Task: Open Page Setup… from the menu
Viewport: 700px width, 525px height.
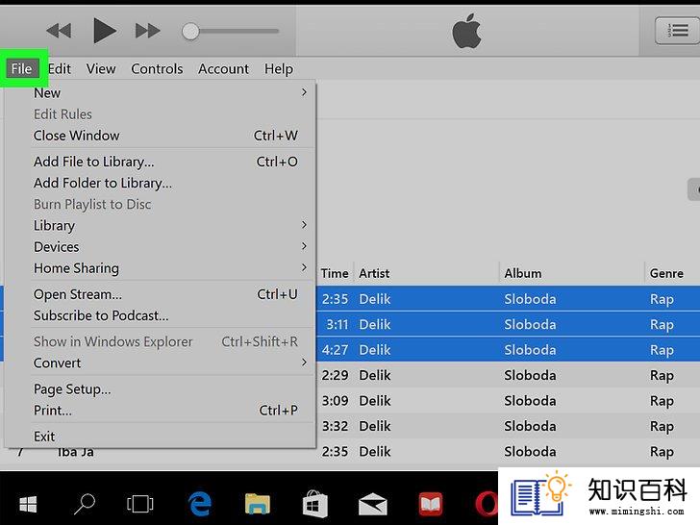Action: pos(170,389)
